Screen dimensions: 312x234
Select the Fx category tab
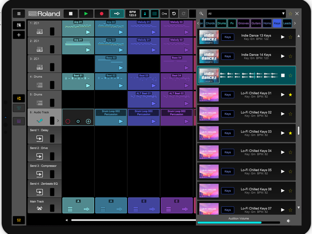point(232,23)
